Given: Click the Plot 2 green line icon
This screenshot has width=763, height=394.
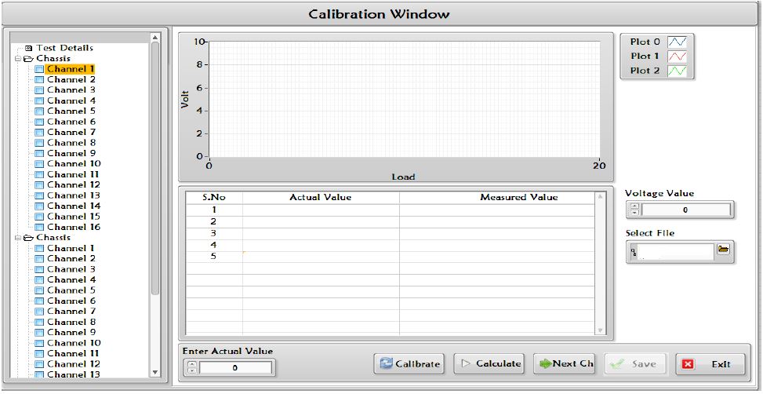Looking at the screenshot, I should tap(676, 71).
